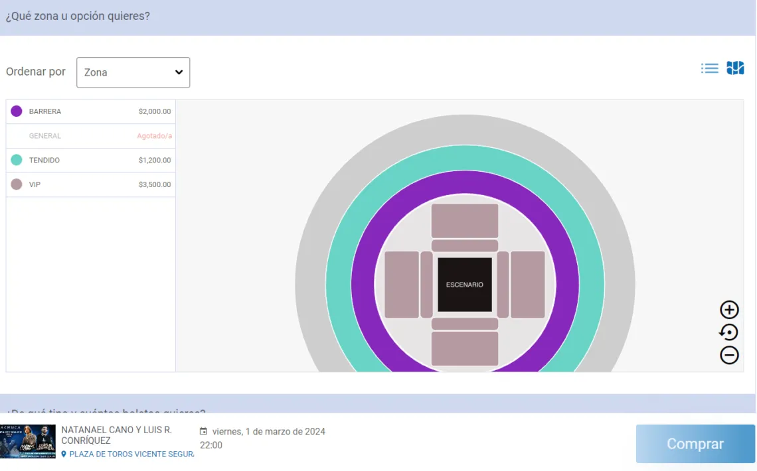The image size is (757, 471).
Task: Zoom in on the seating map
Action: pos(729,310)
